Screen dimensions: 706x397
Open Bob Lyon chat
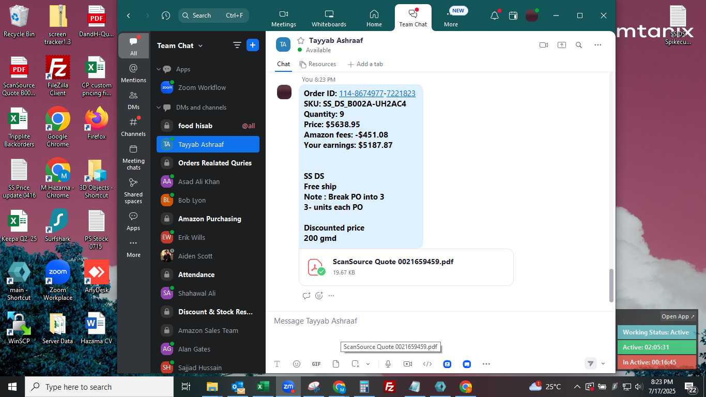tap(208, 200)
